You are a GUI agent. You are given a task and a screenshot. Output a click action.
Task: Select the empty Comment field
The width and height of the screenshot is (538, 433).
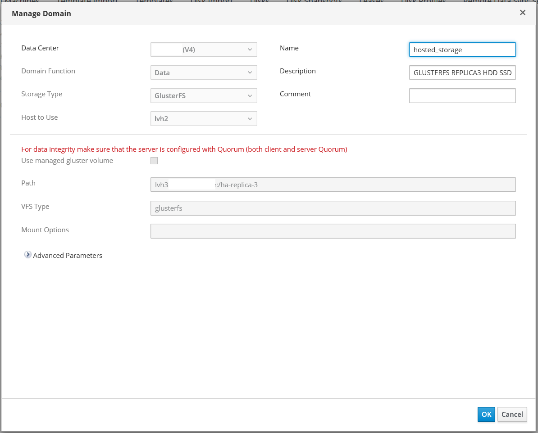[x=462, y=95]
